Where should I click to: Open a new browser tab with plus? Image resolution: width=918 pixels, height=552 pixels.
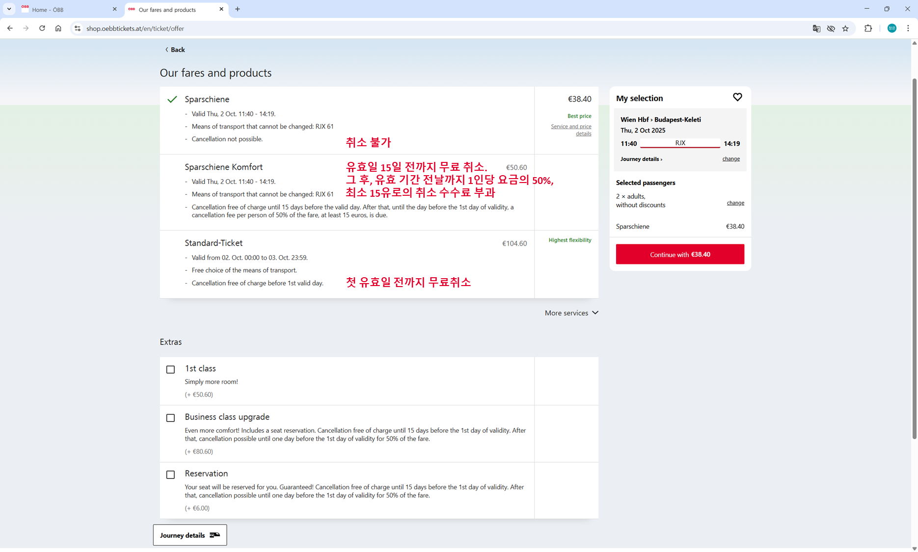point(238,9)
